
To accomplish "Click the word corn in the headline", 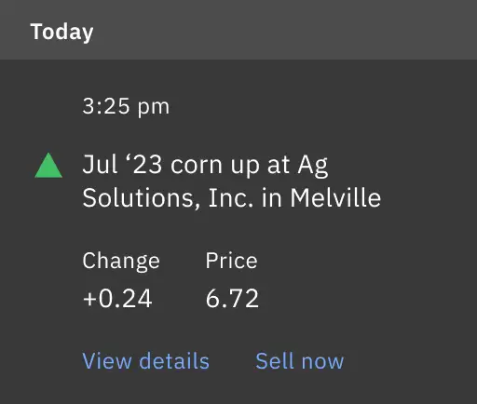I will tap(197, 166).
